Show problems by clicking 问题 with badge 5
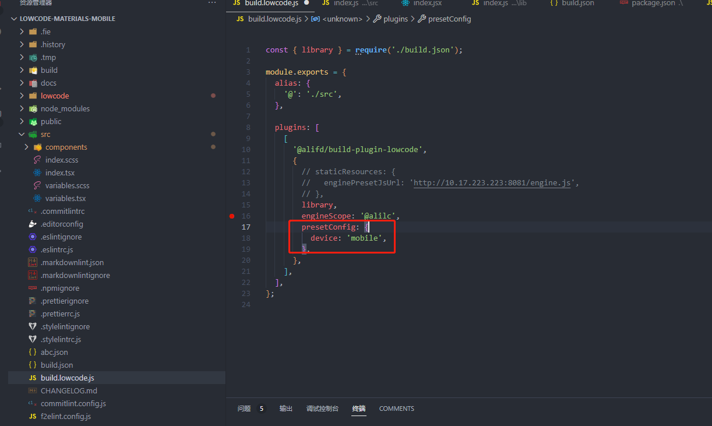This screenshot has width=712, height=426. pos(244,409)
